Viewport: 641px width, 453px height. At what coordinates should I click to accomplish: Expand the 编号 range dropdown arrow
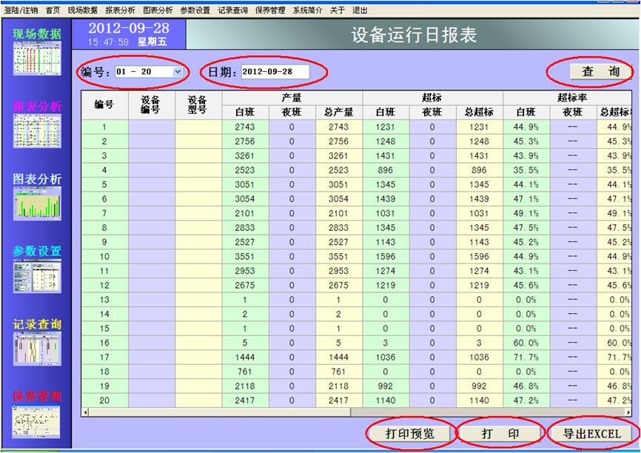[178, 72]
